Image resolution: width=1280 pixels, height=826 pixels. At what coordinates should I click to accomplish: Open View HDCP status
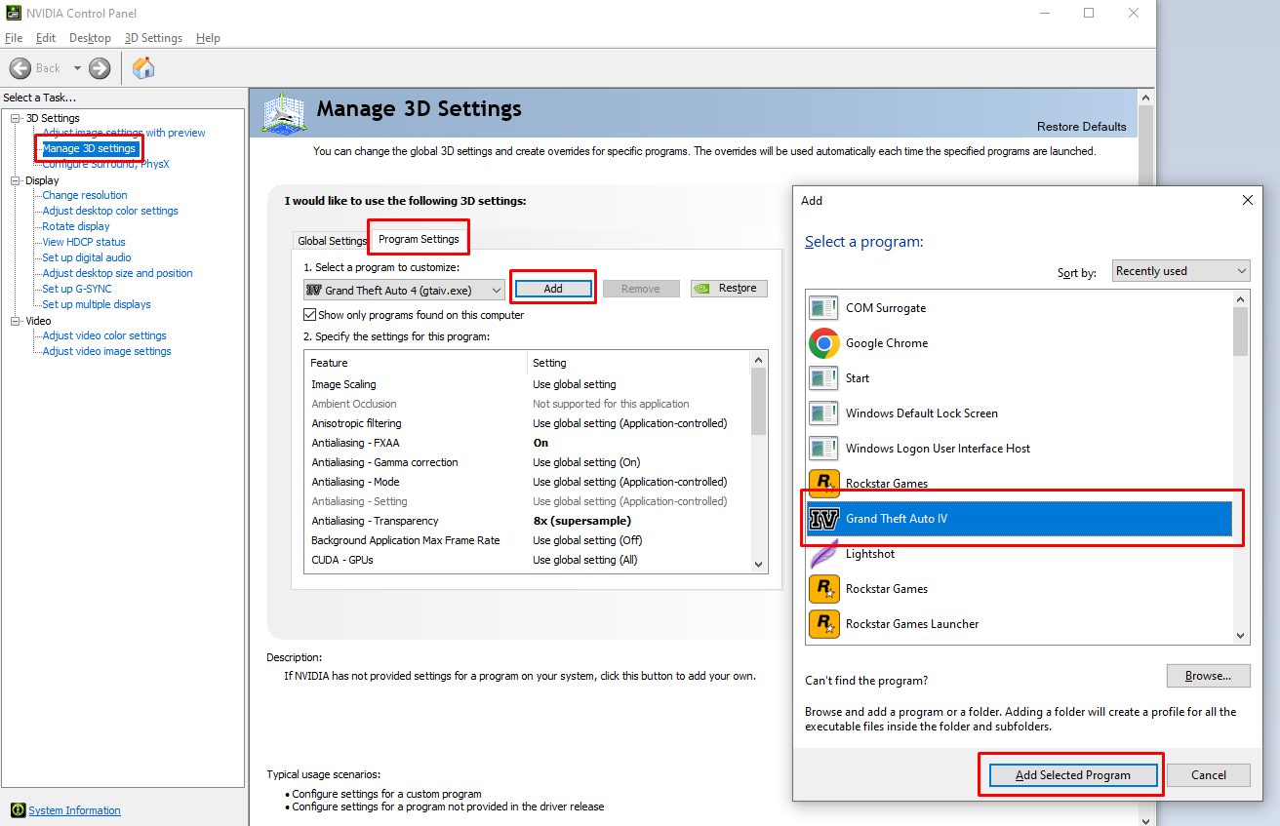84,242
